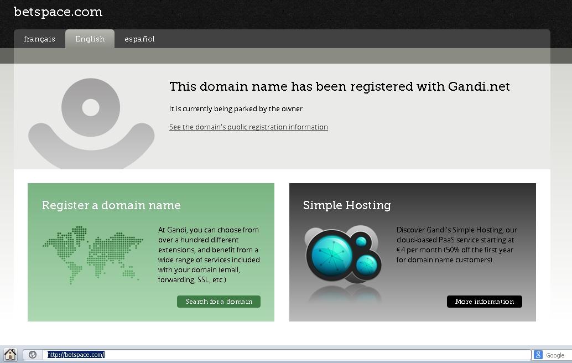
Task: Click the 'At Gandi, you can choose' paragraph
Action: click(x=209, y=255)
